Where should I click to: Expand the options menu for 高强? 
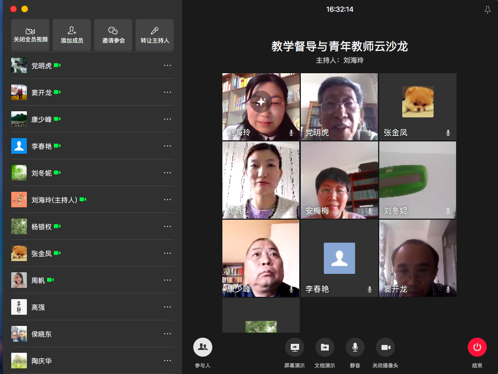pyautogui.click(x=167, y=307)
